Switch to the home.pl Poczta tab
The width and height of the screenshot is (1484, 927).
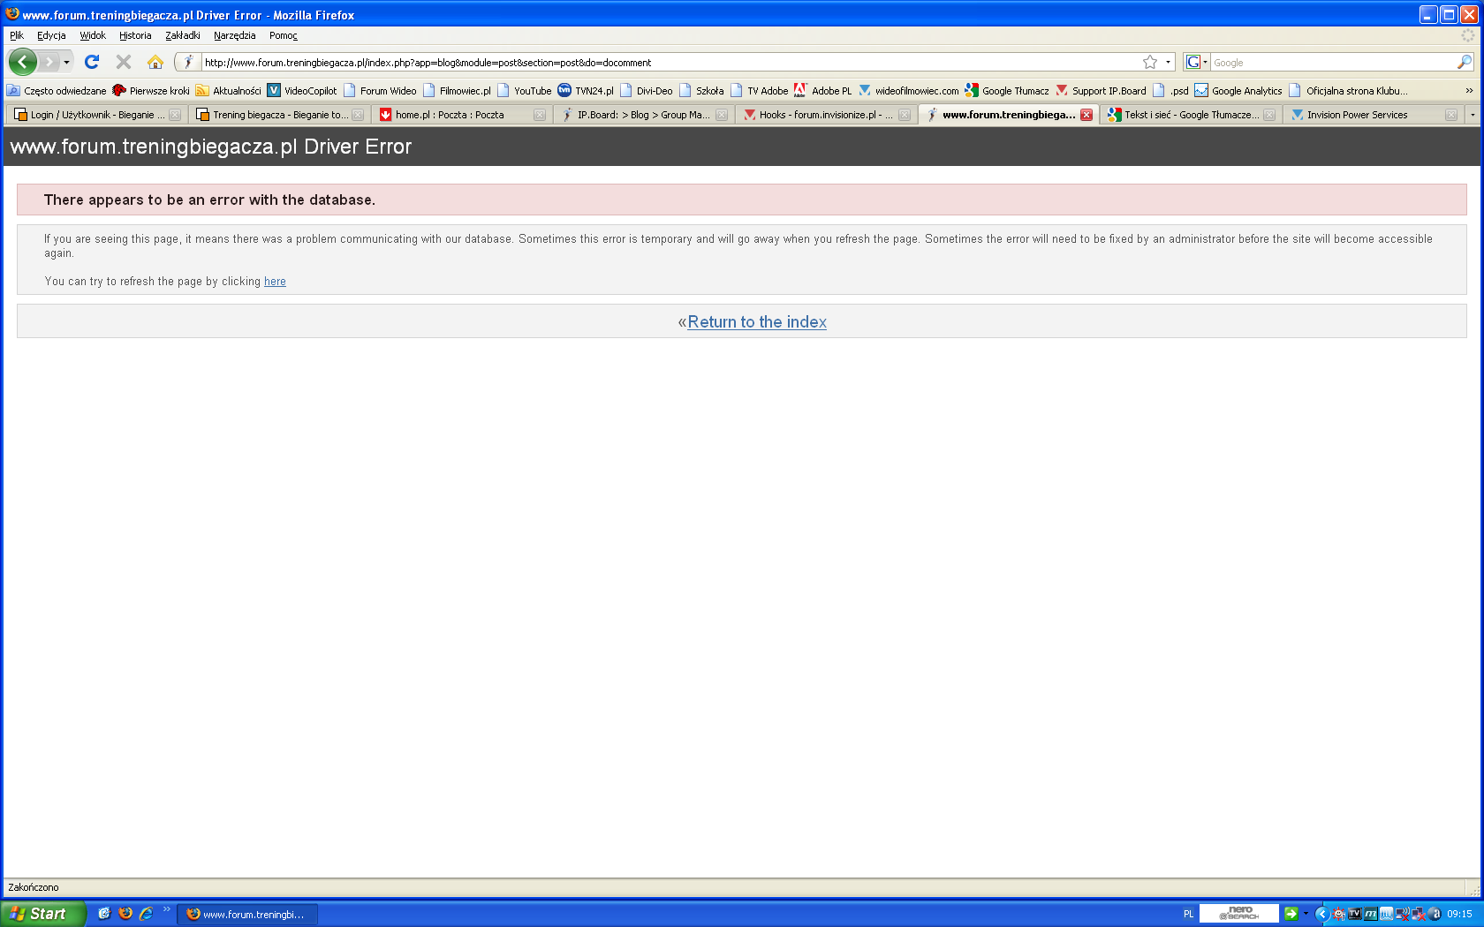(462, 115)
